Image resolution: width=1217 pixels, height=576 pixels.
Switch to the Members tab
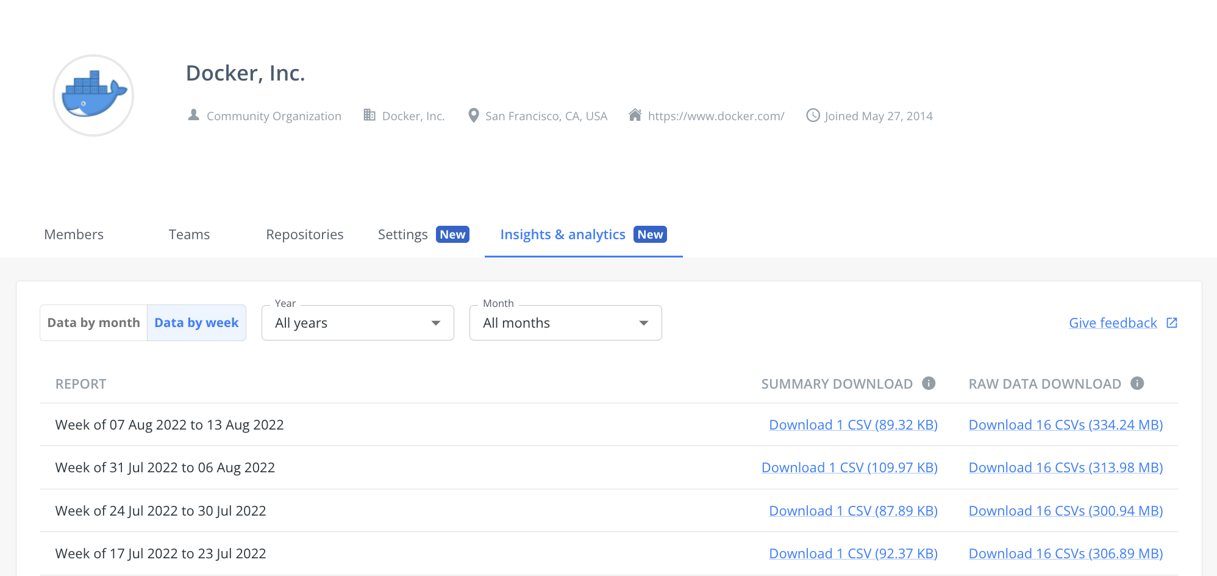coord(73,234)
